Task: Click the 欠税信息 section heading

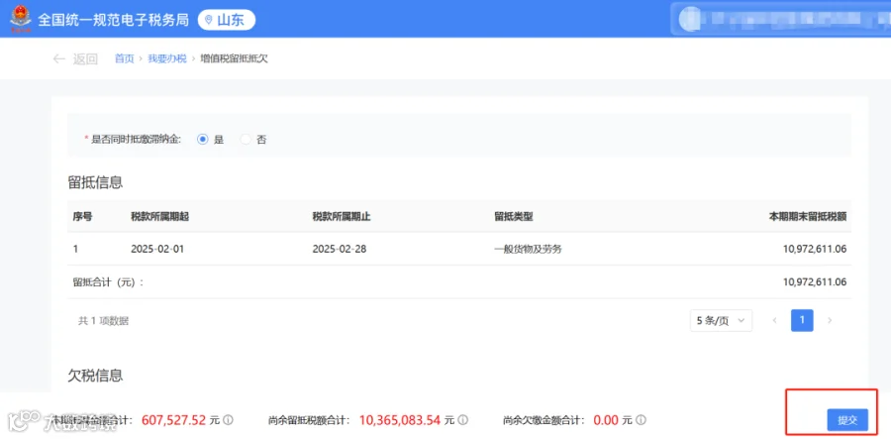Action: pyautogui.click(x=95, y=376)
